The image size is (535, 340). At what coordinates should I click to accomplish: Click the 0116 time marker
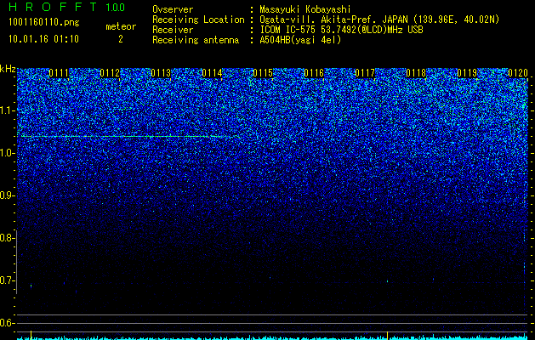pyautogui.click(x=314, y=73)
